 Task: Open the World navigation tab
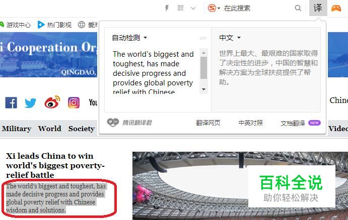(x=49, y=129)
